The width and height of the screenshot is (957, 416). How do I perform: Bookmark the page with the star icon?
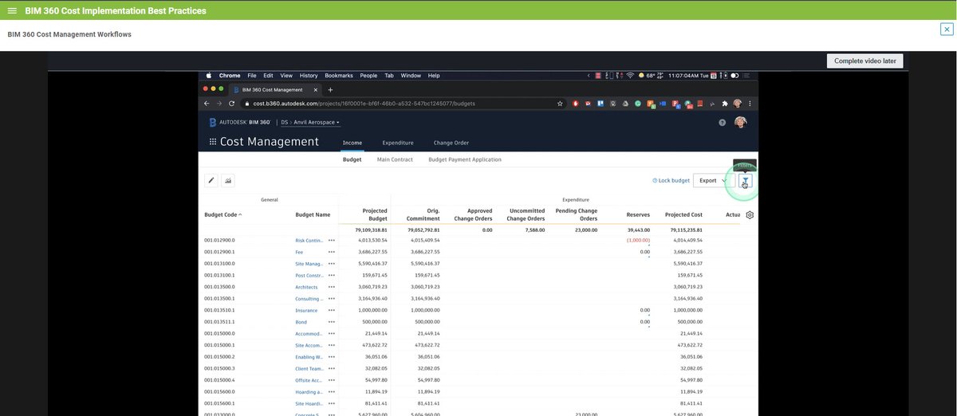pos(561,104)
